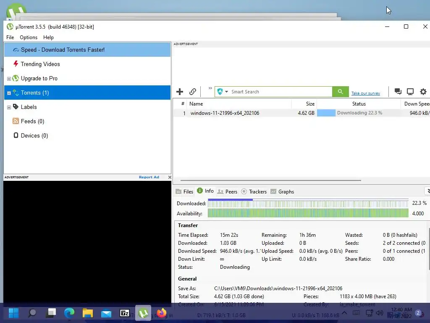Open Mail app from taskbar
The height and width of the screenshot is (323, 430).
pyautogui.click(x=106, y=313)
